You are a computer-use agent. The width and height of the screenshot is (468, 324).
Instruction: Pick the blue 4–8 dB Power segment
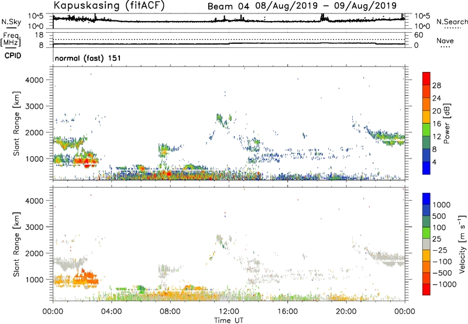pyautogui.click(x=426, y=155)
